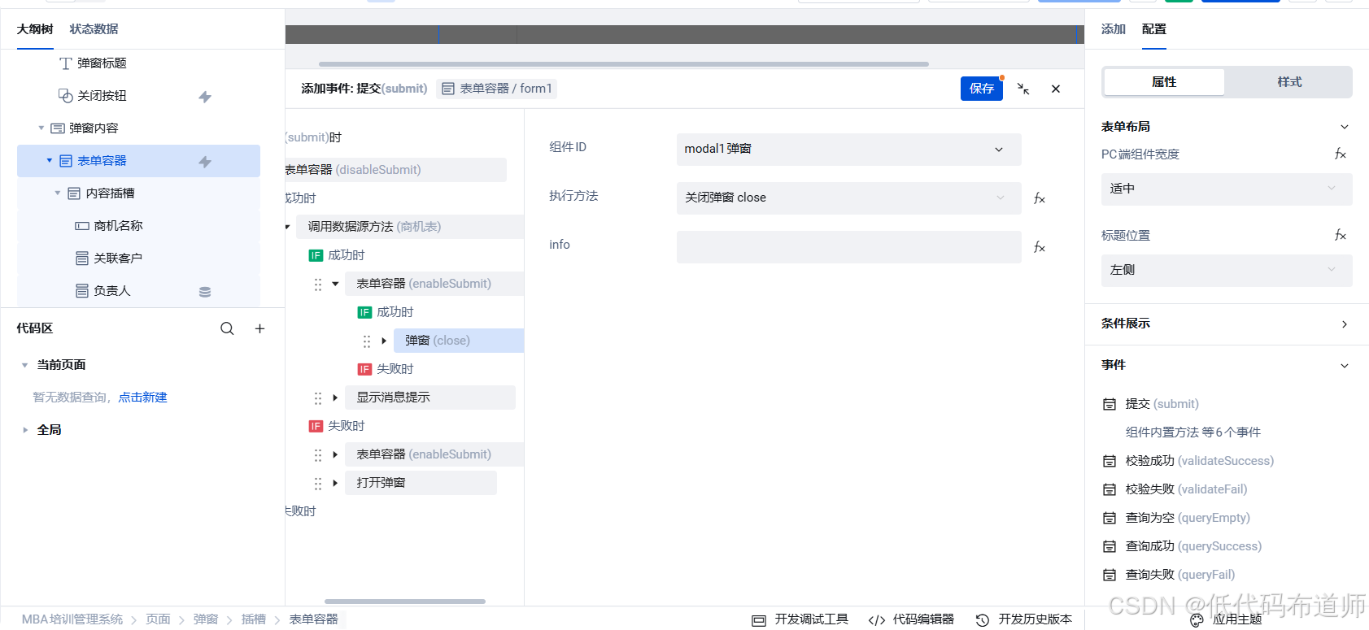The image size is (1369, 630).
Task: Click fx icon beside 执行方法 field
Action: [1040, 198]
